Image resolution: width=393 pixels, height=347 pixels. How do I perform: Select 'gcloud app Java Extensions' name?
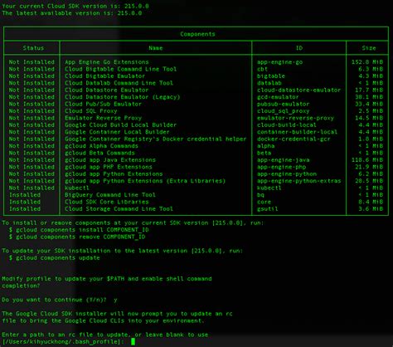(110, 159)
